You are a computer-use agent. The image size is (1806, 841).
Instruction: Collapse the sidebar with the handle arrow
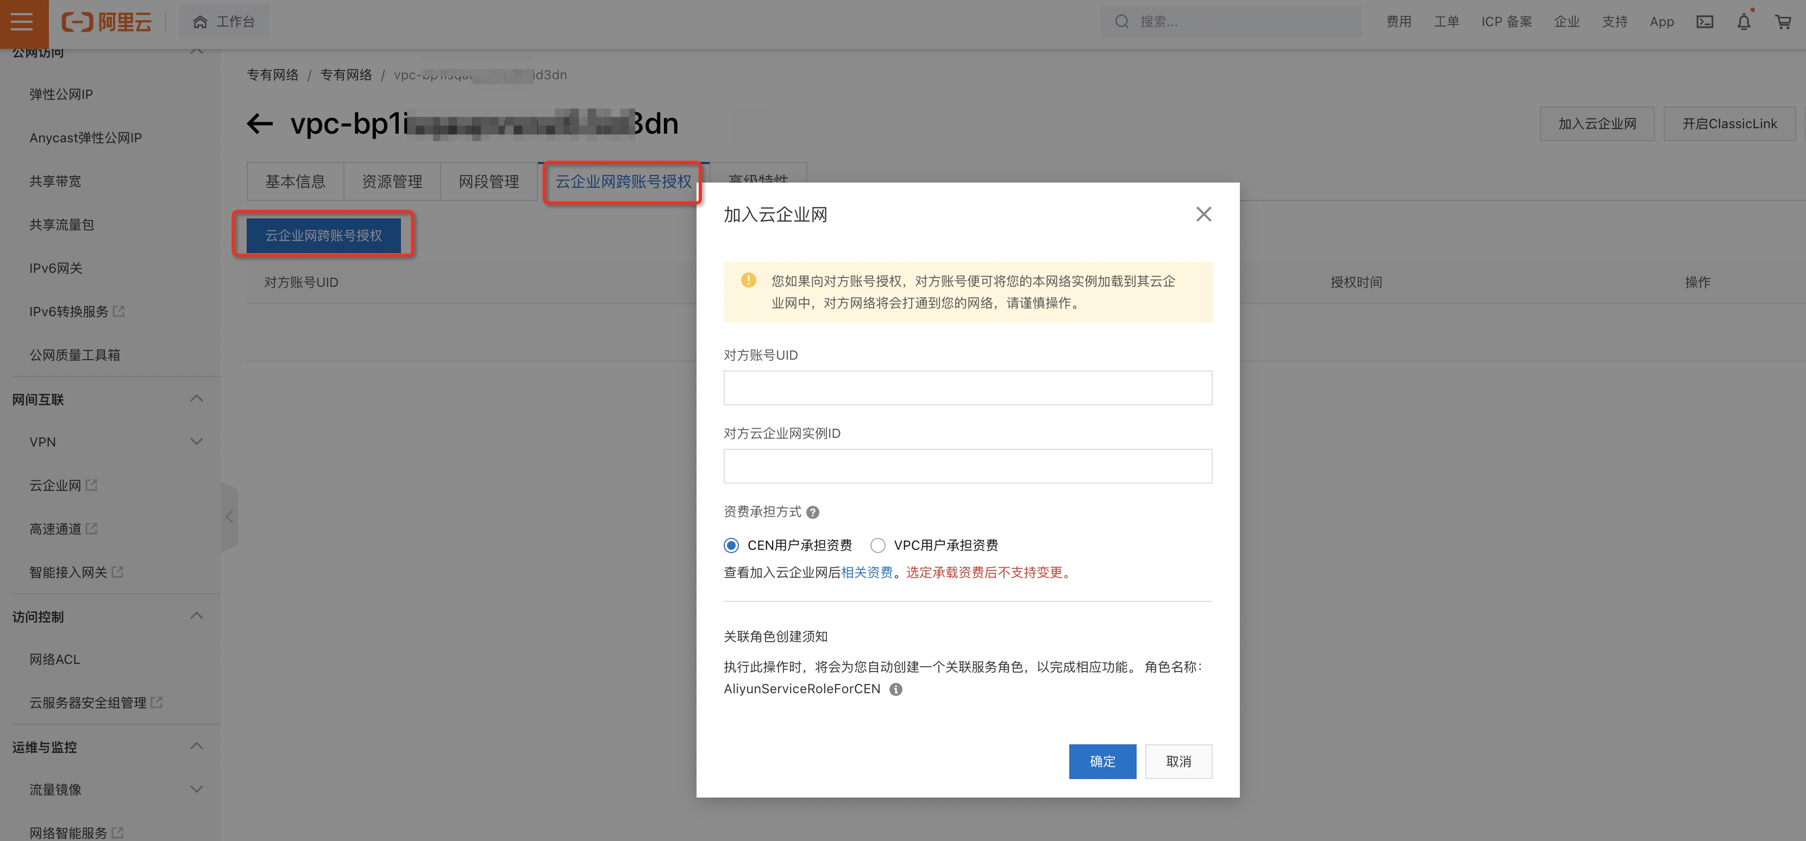click(229, 517)
